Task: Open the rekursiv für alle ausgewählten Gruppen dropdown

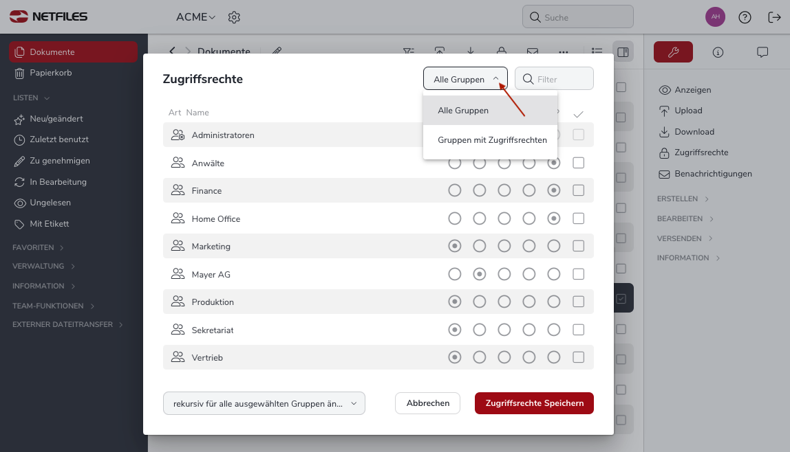Action: (264, 403)
